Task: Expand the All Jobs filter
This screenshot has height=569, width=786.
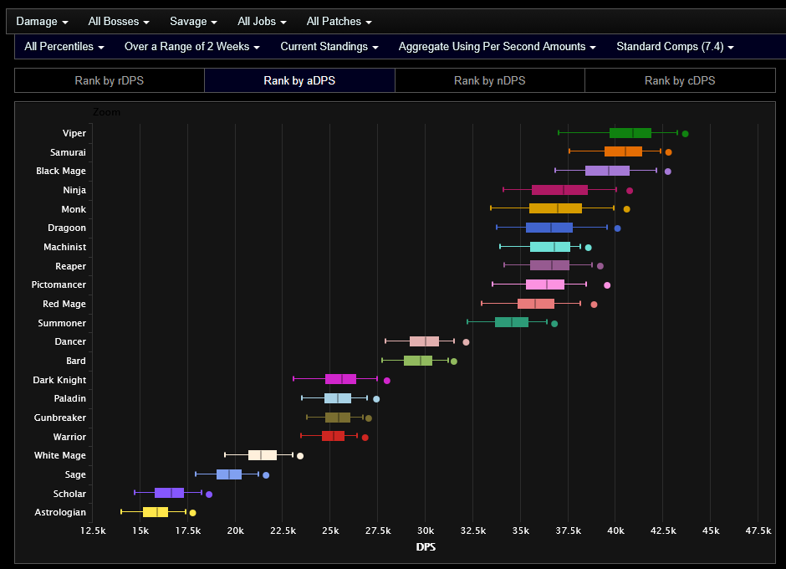Action: pyautogui.click(x=263, y=22)
